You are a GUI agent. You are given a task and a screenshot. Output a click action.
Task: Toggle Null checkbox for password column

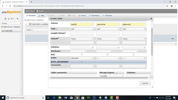[x=133, y=54]
